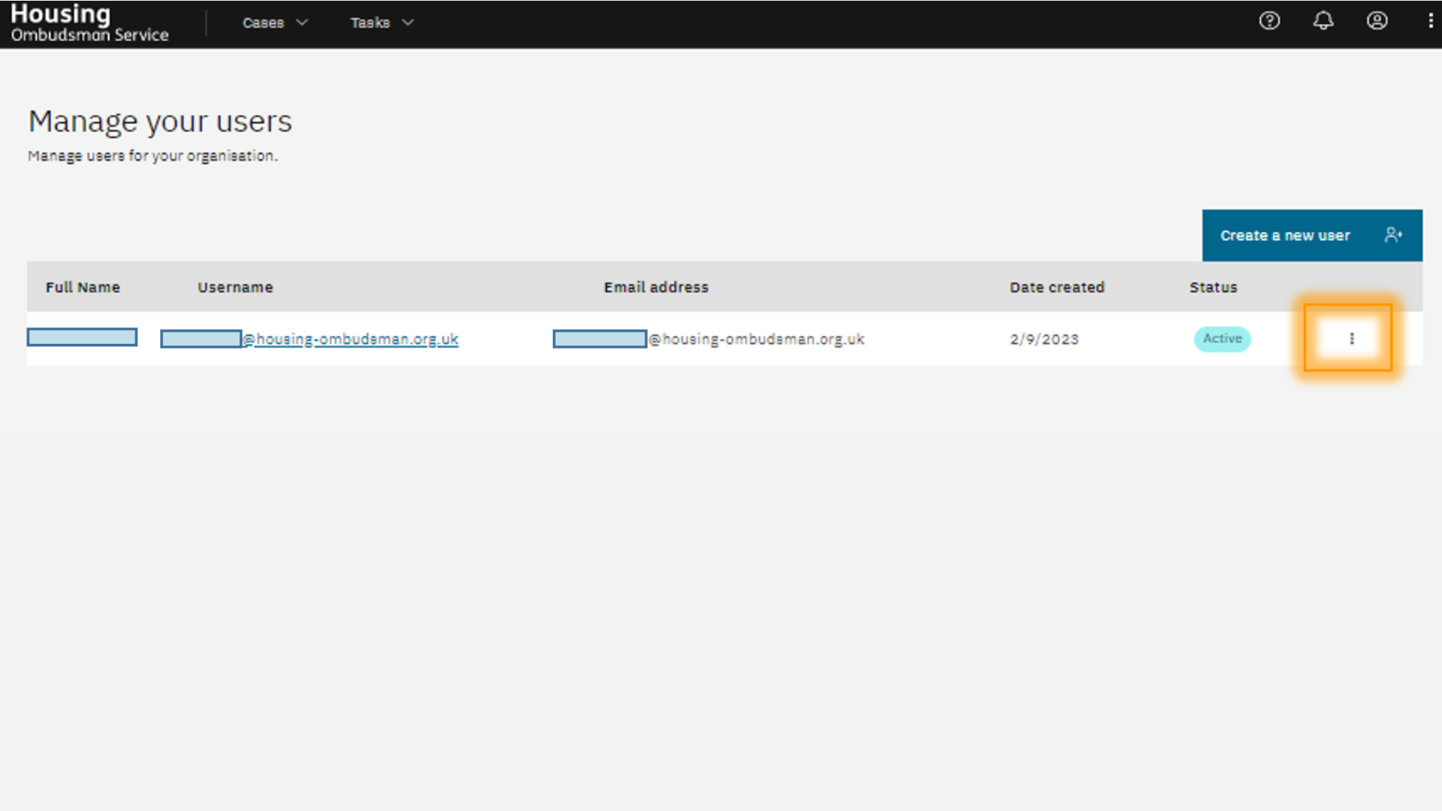Click the Active status badge
The image size is (1442, 811).
1222,339
